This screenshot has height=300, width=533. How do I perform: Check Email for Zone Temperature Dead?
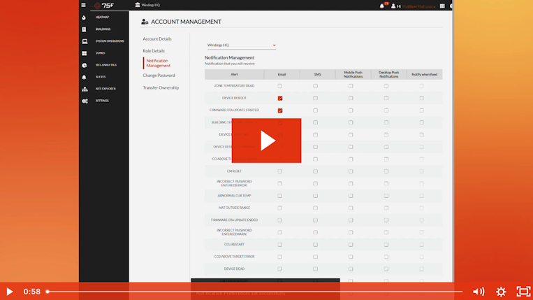click(x=279, y=86)
